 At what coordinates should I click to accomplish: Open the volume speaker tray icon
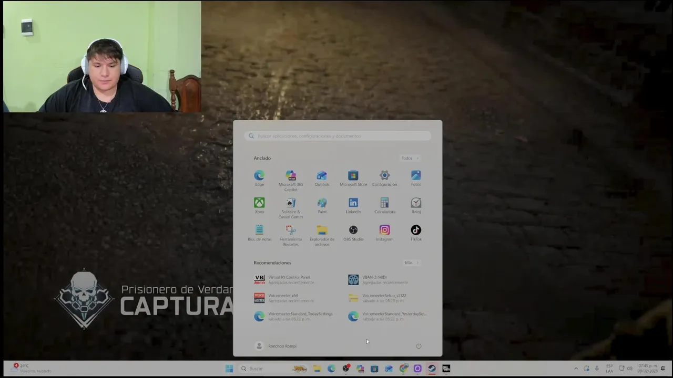pyautogui.click(x=629, y=369)
